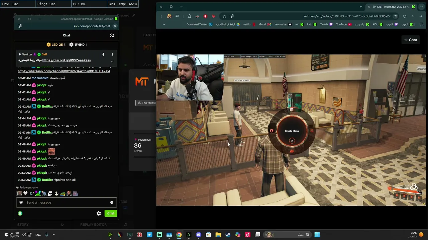
Task: Open the discord.gg invite link
Action: pyautogui.click(x=67, y=60)
